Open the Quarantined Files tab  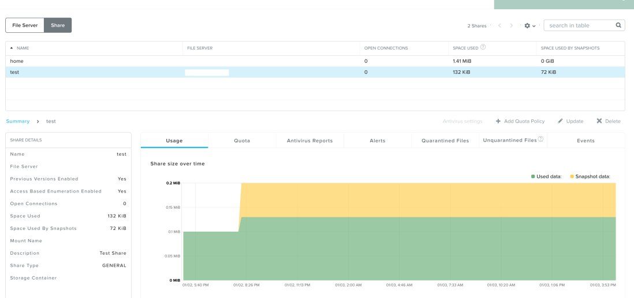click(x=445, y=141)
